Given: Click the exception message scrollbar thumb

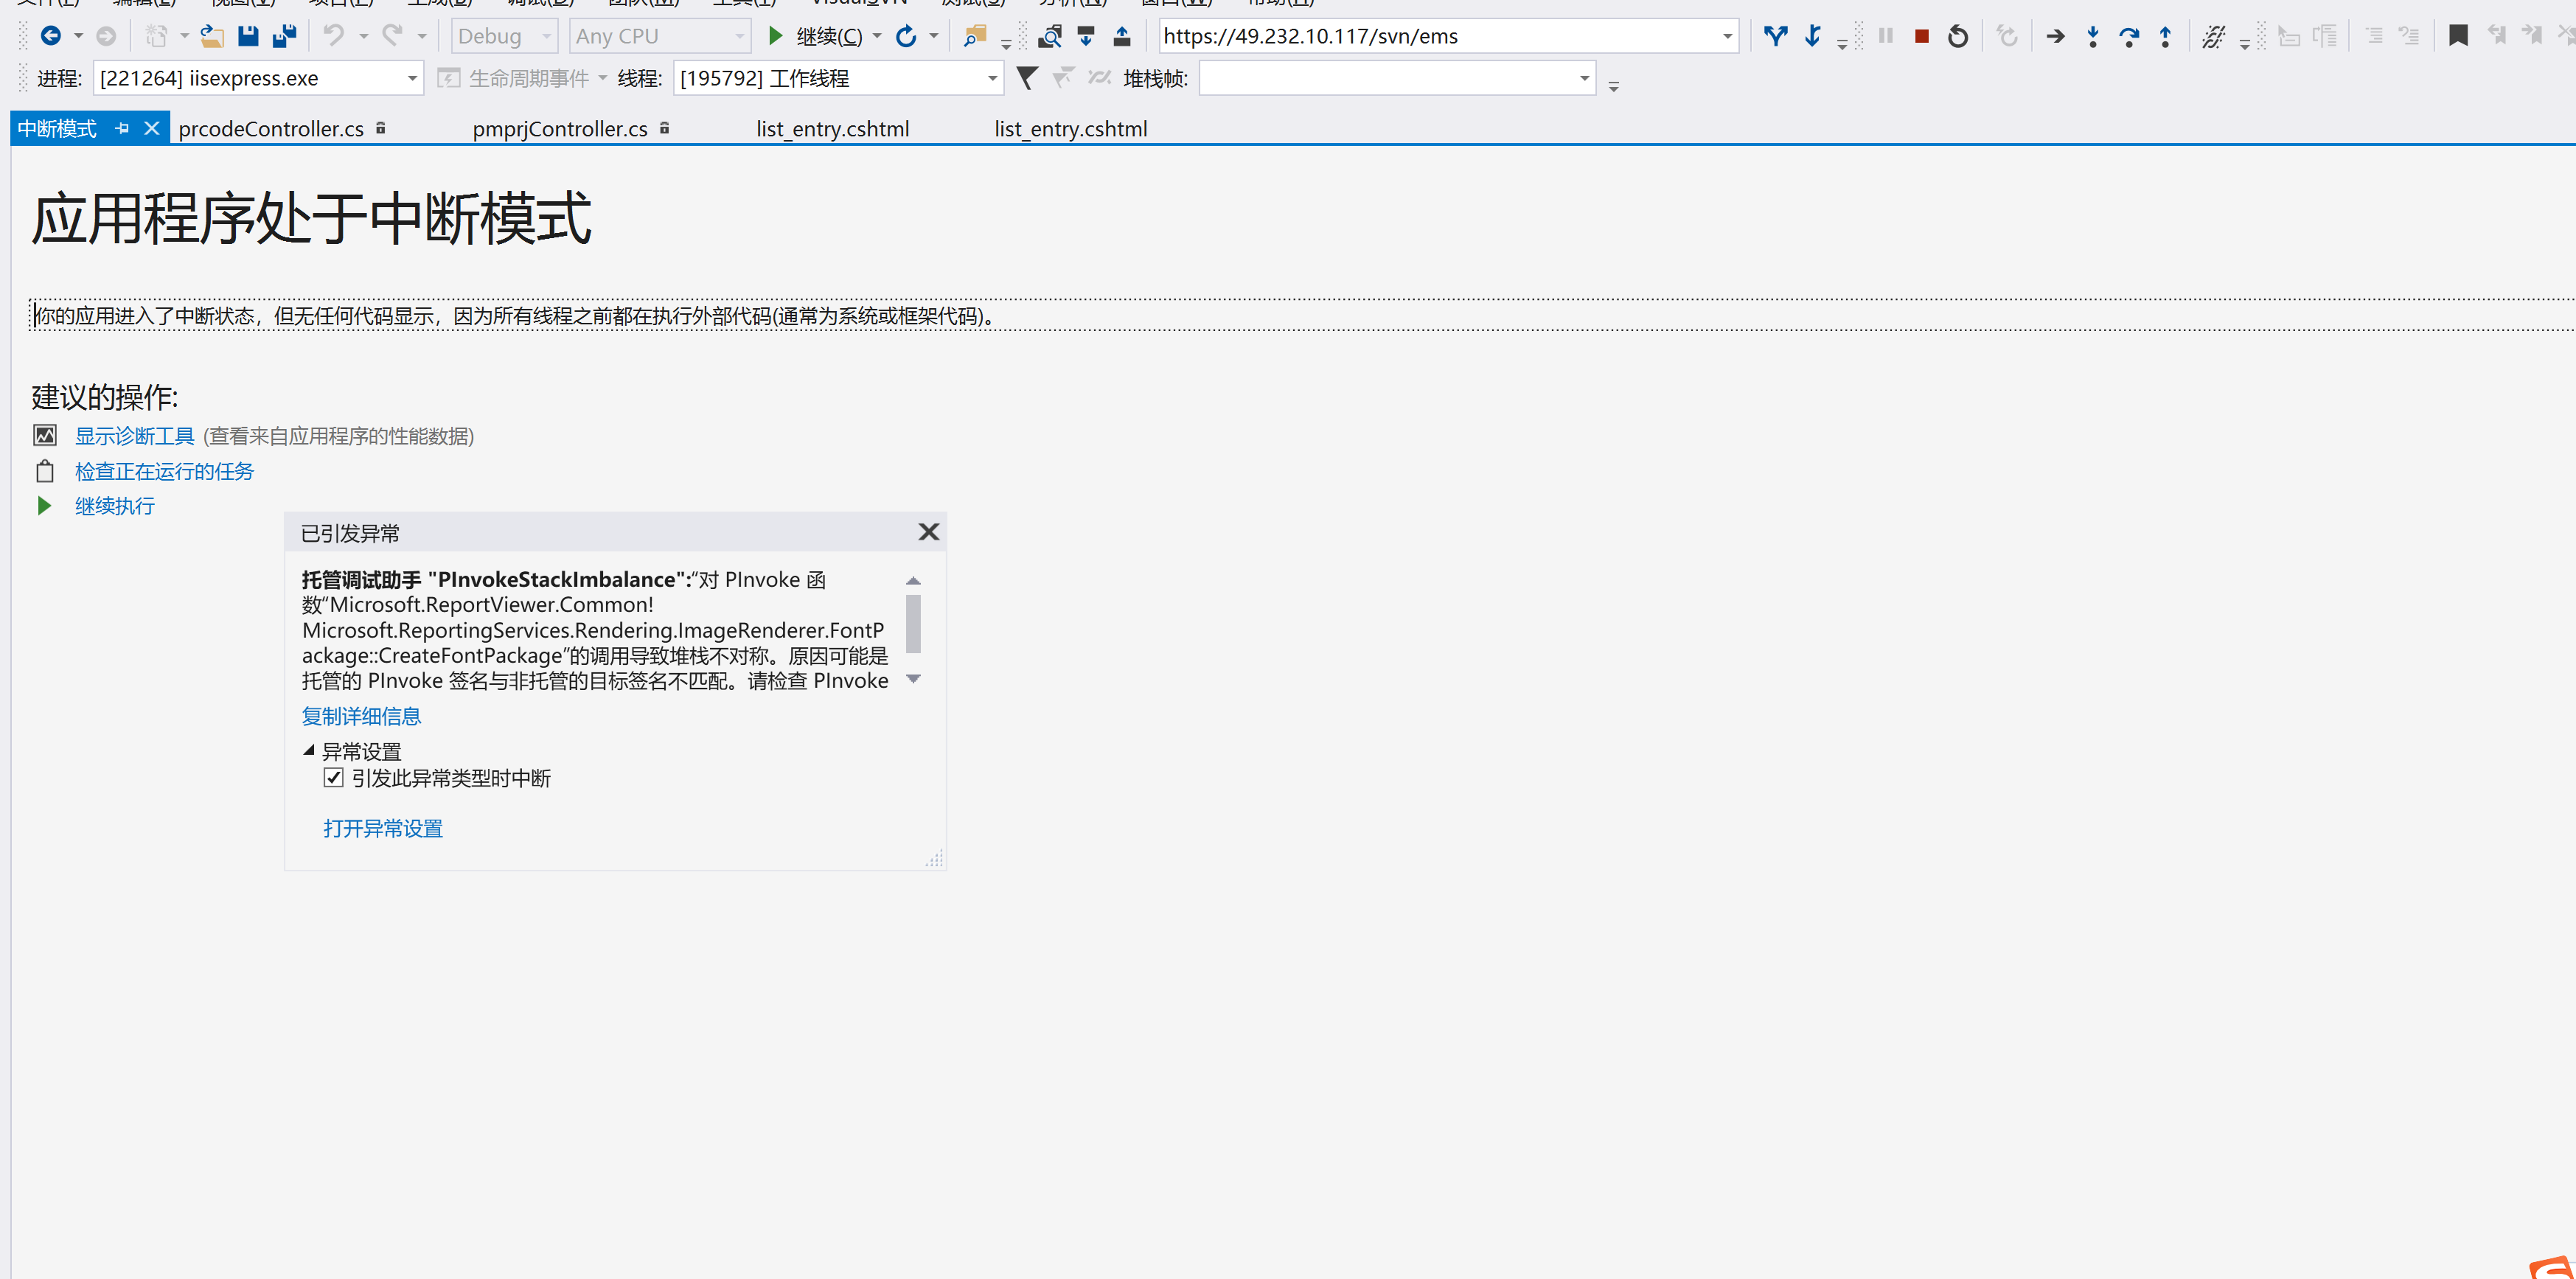Looking at the screenshot, I should (x=913, y=623).
